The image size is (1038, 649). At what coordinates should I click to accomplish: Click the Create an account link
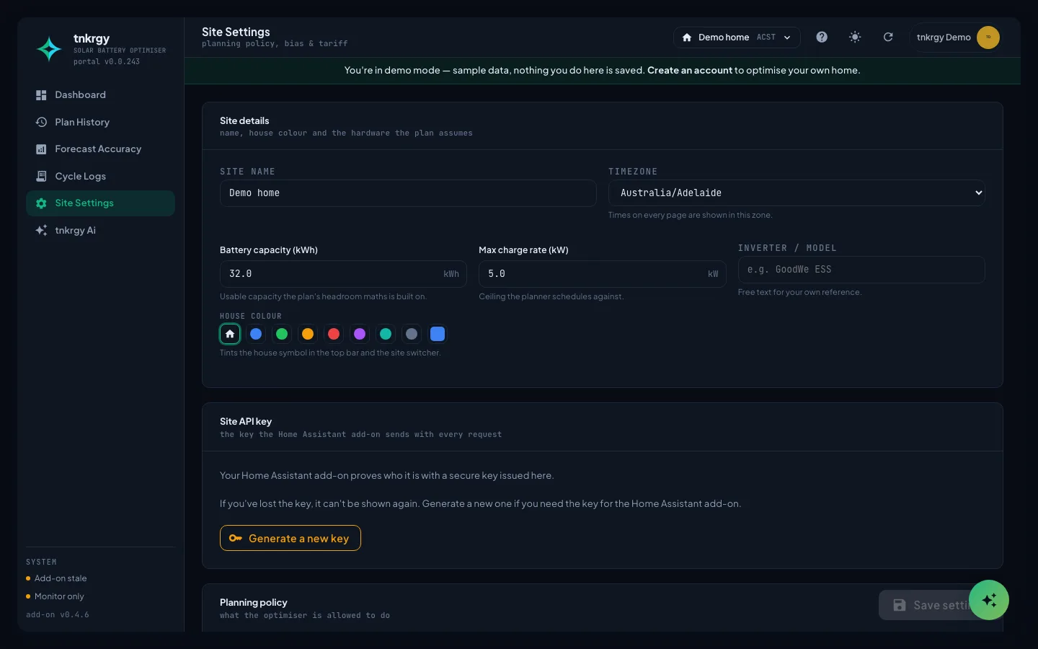[x=690, y=70]
